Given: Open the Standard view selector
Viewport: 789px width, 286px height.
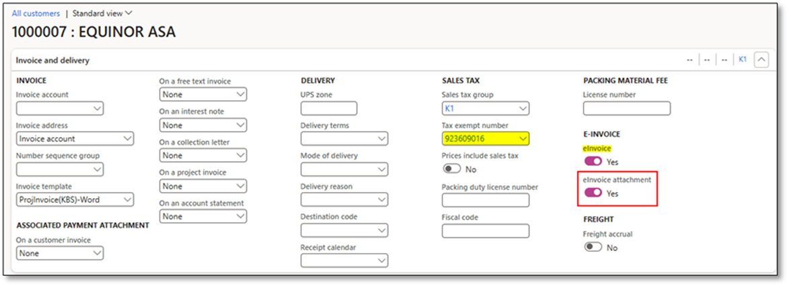Looking at the screenshot, I should [x=102, y=13].
